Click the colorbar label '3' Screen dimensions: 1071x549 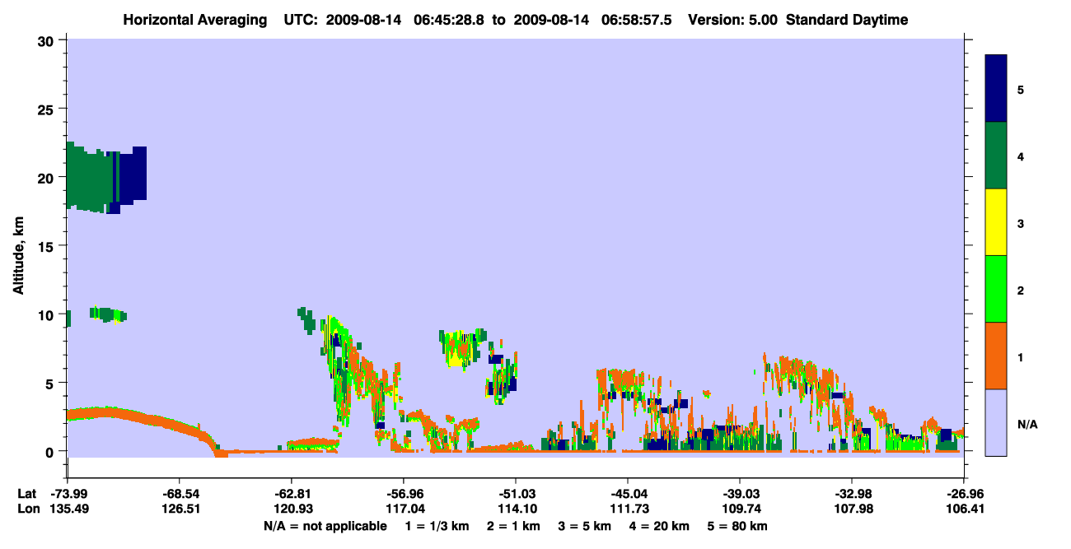[1021, 222]
